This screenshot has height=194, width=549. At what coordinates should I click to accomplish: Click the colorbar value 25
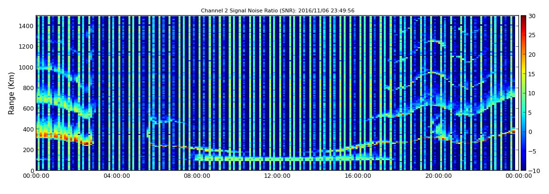pyautogui.click(x=532, y=35)
